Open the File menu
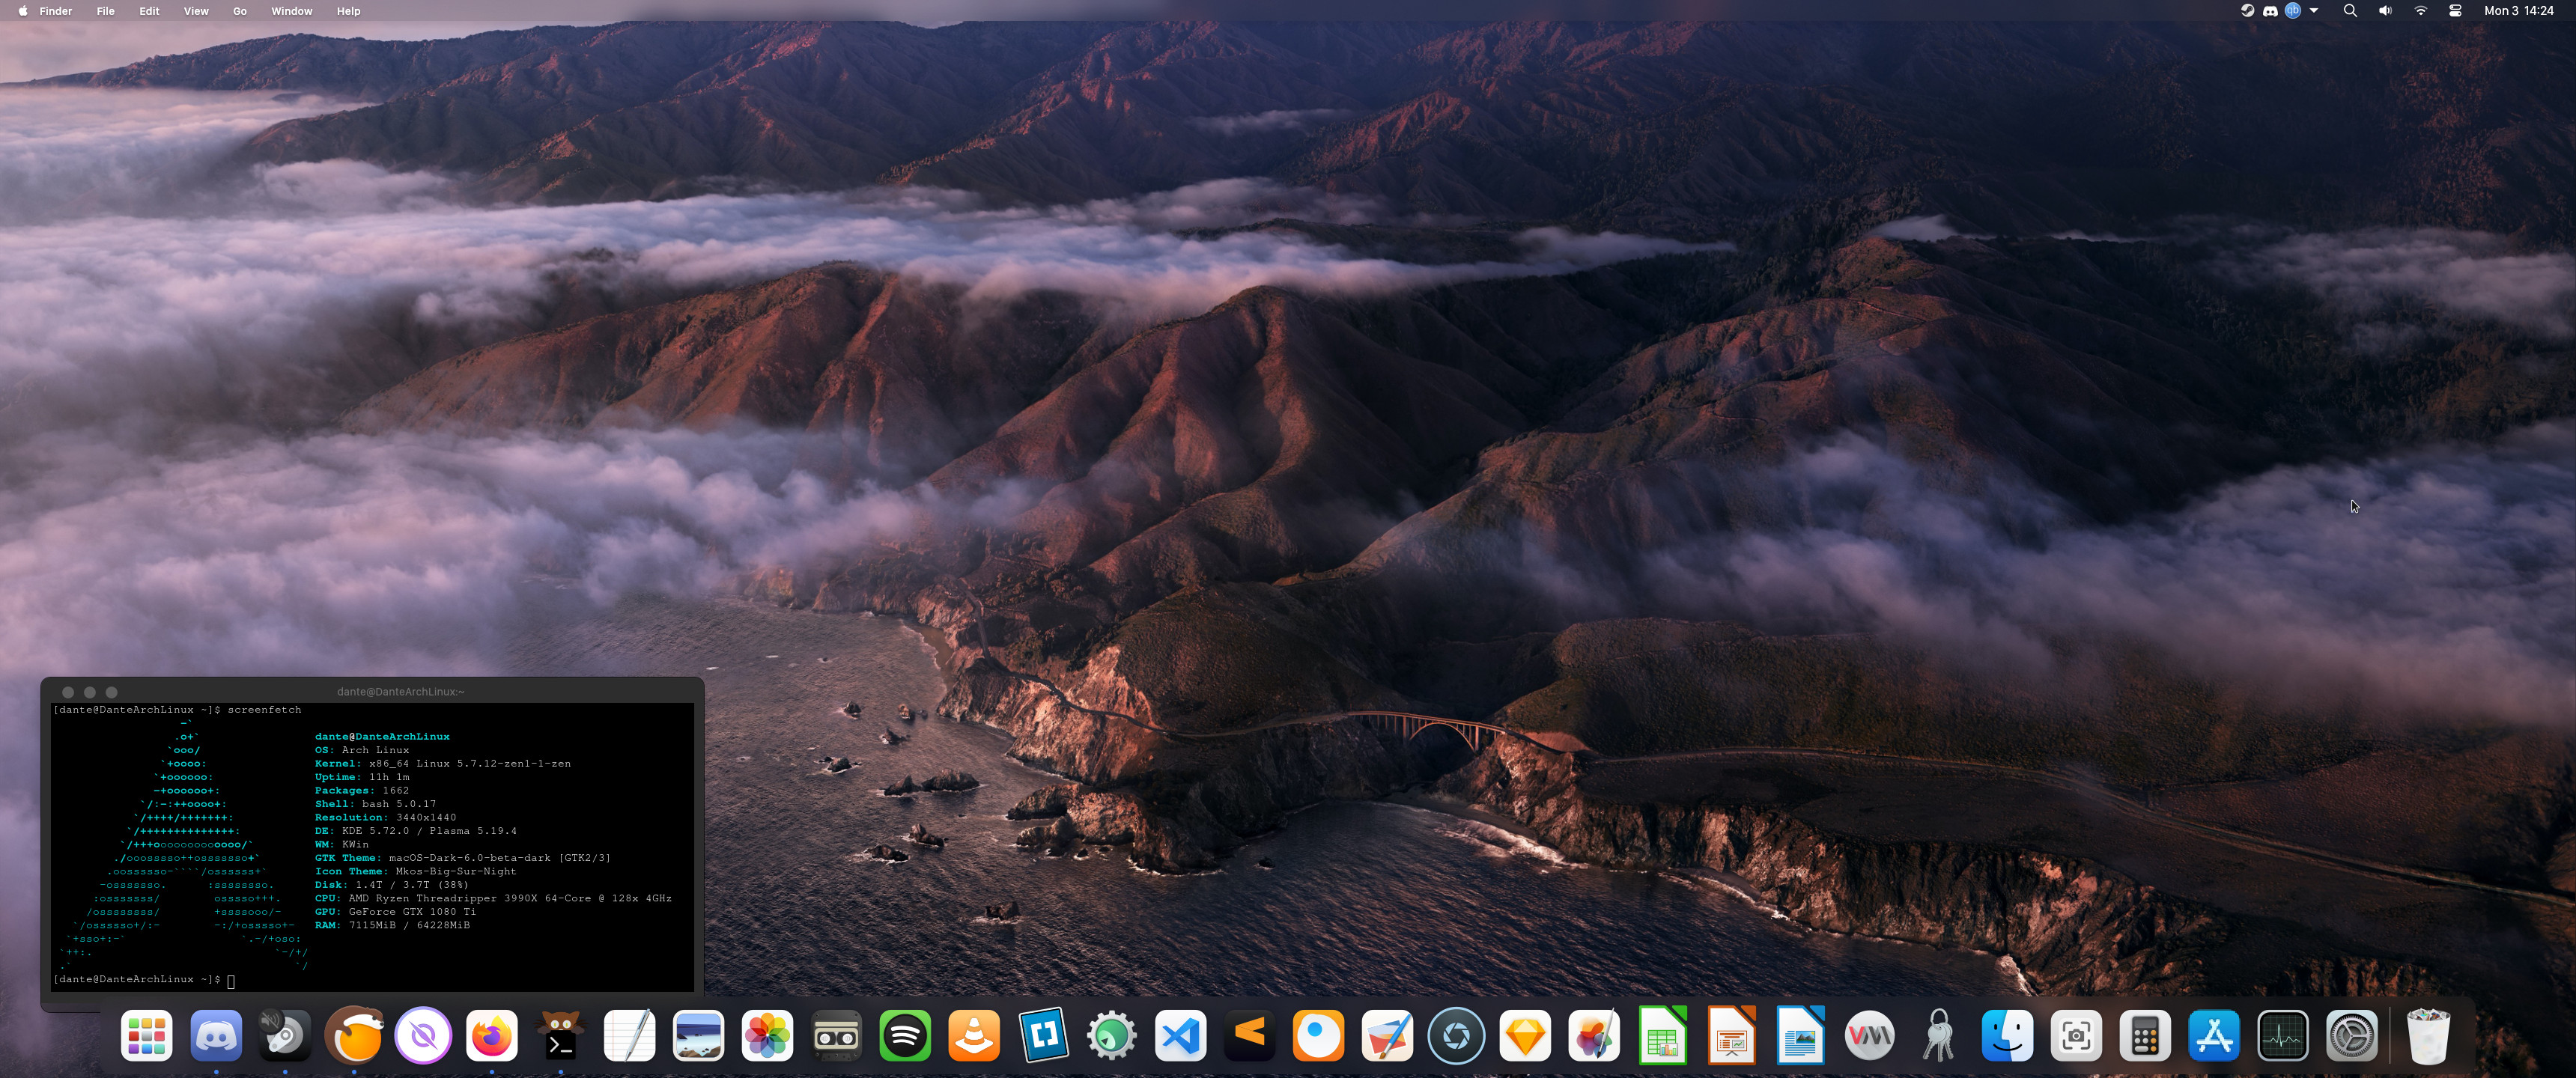Viewport: 2576px width, 1078px height. (105, 11)
